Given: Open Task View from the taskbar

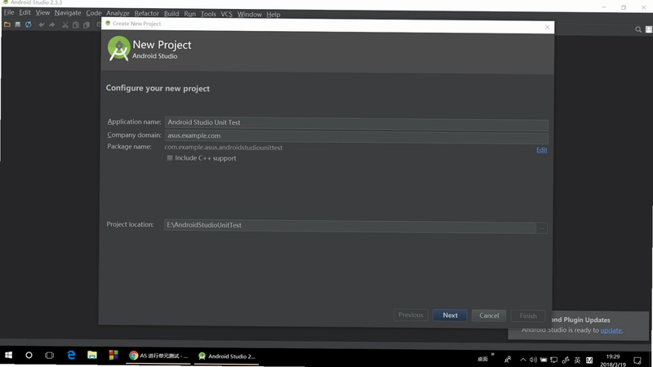Looking at the screenshot, I should pos(49,356).
